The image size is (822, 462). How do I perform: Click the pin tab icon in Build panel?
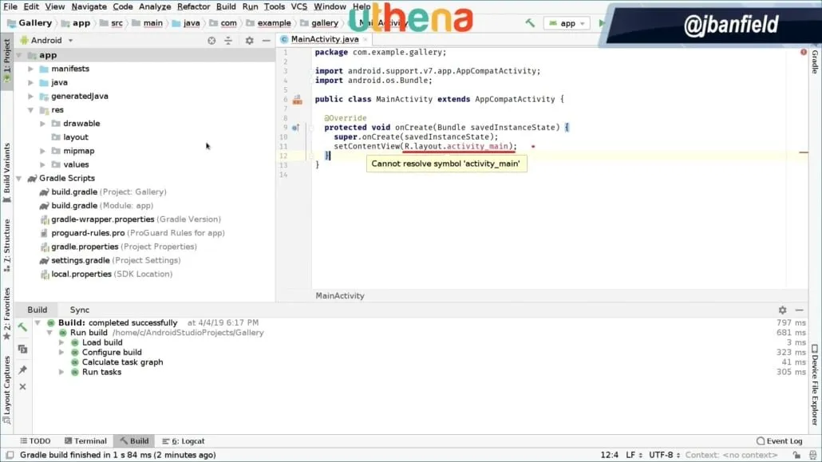(x=22, y=369)
